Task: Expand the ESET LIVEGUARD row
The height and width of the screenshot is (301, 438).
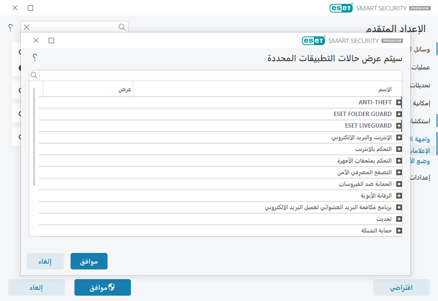Action: point(399,125)
